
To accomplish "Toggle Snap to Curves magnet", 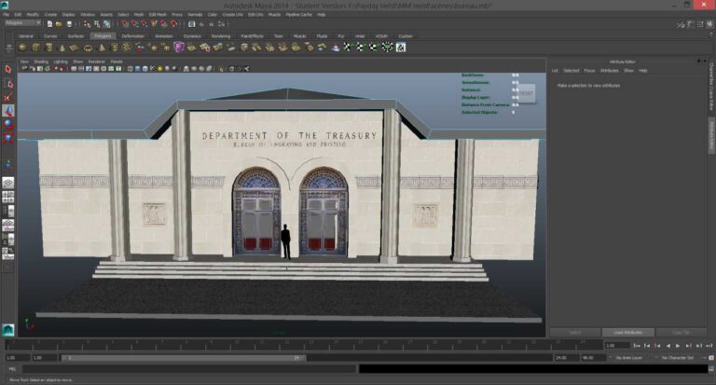I will pos(134,24).
